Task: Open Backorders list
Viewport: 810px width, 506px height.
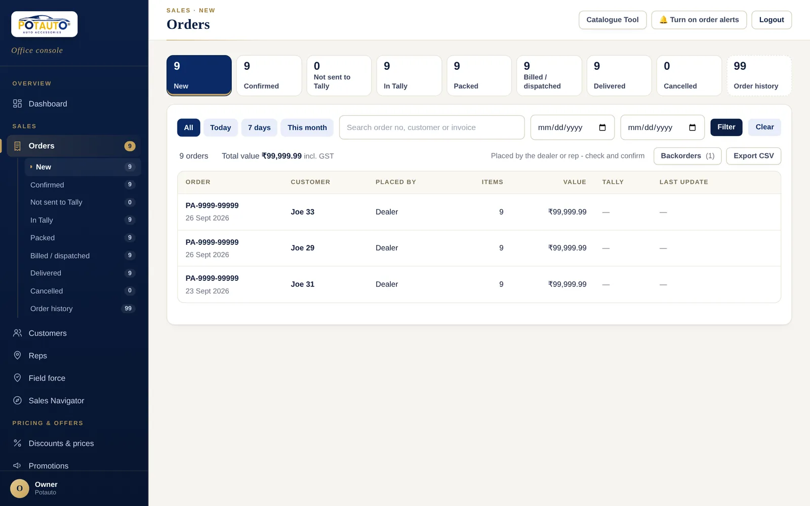Action: (x=687, y=156)
